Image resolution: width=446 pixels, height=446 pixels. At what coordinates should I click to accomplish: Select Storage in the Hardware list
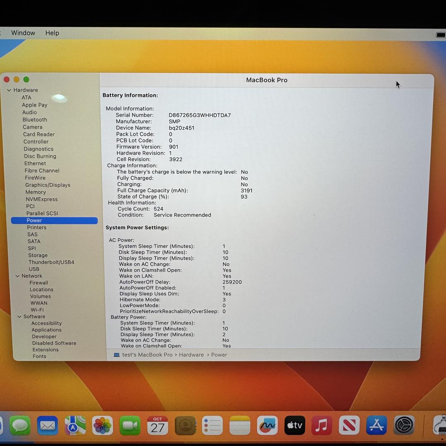coord(38,255)
